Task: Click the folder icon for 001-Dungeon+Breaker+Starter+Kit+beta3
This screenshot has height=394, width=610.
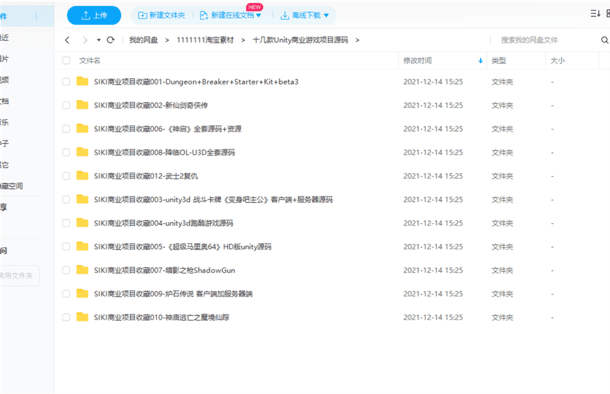Action: (x=82, y=81)
